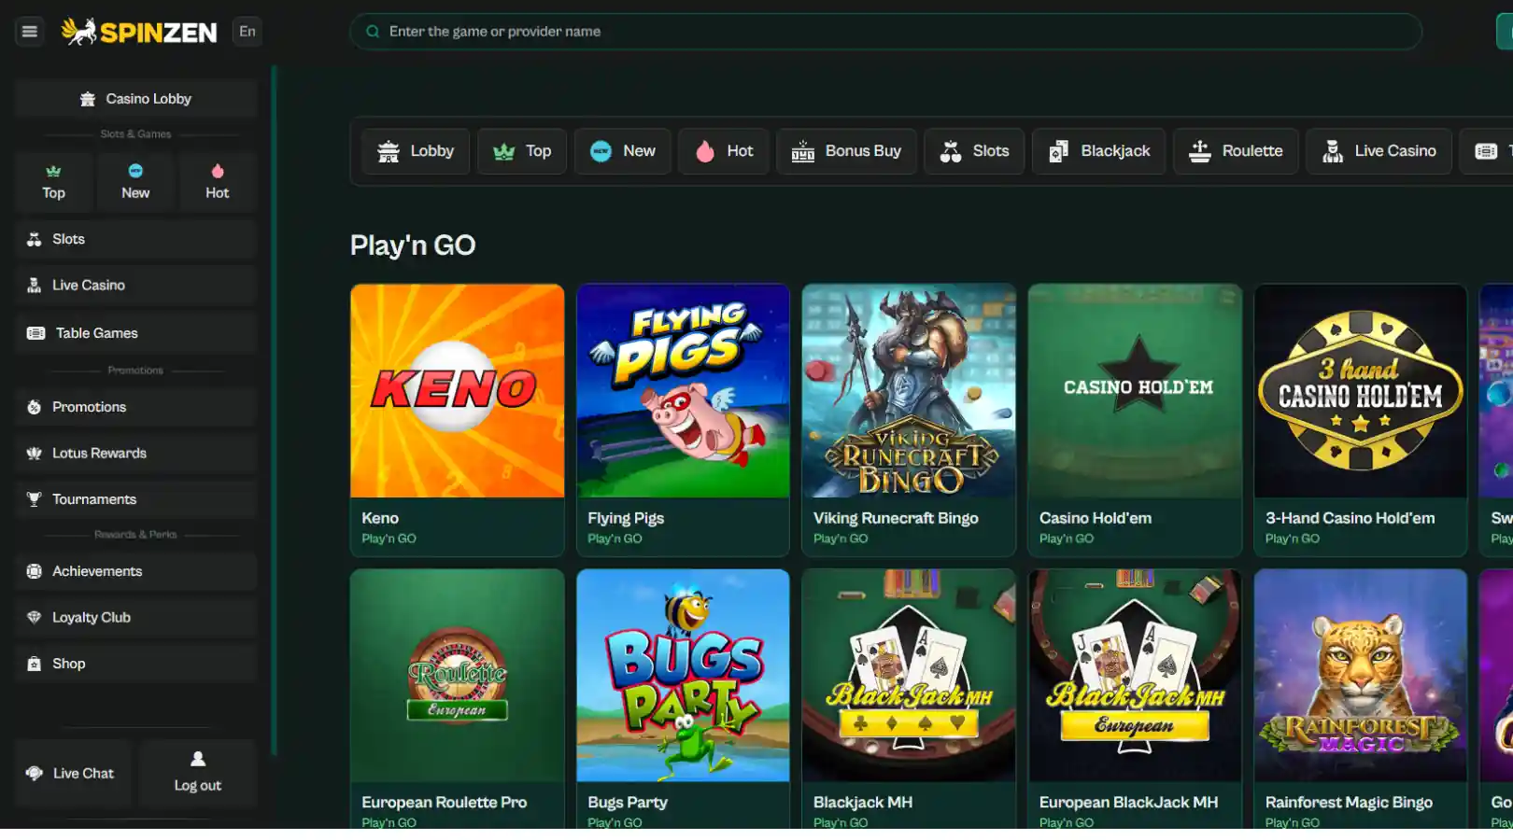Open the Viking Runecraft Bingo thumbnail
The width and height of the screenshot is (1513, 840).
click(909, 391)
